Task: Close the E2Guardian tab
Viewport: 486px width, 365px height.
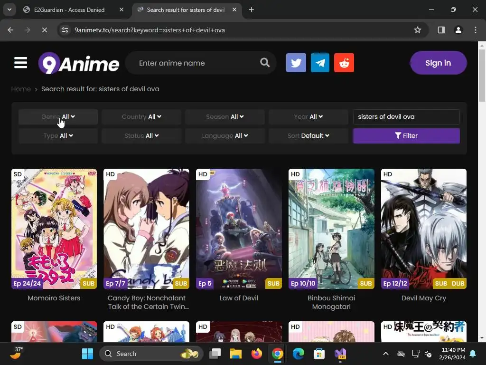Action: tap(121, 10)
